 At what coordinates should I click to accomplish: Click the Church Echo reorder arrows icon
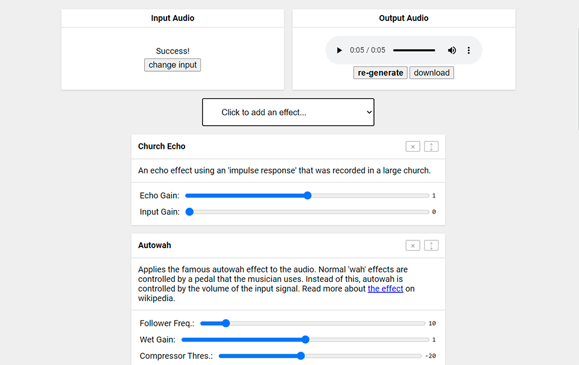click(x=431, y=146)
